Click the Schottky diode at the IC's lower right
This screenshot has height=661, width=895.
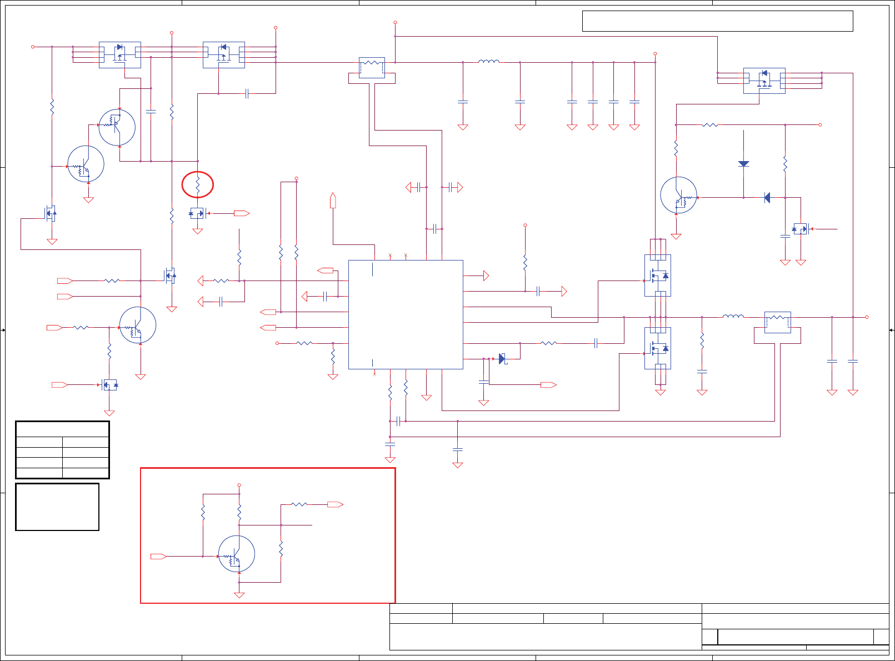click(x=502, y=359)
